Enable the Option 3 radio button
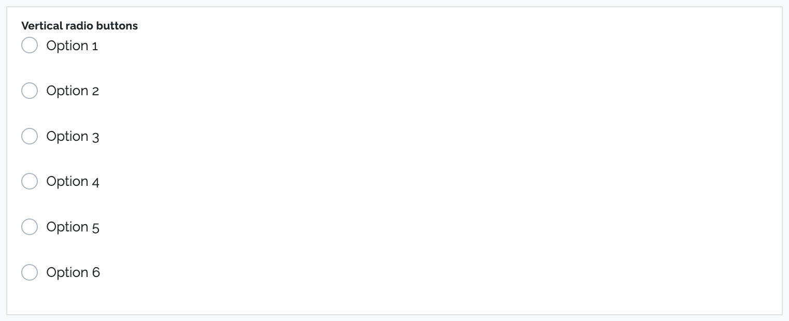The height and width of the screenshot is (321, 789). (x=30, y=136)
